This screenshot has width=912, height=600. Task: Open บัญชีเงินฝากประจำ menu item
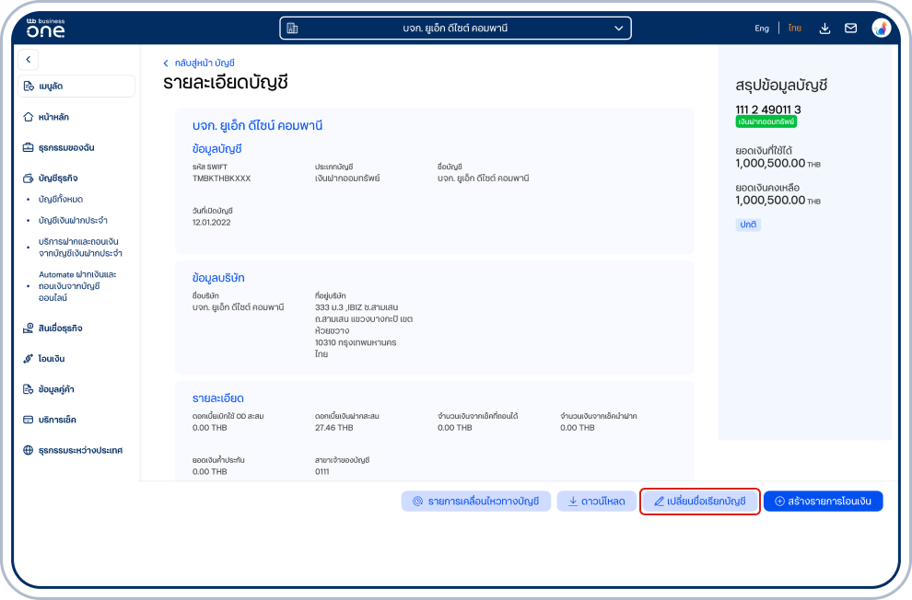73,220
